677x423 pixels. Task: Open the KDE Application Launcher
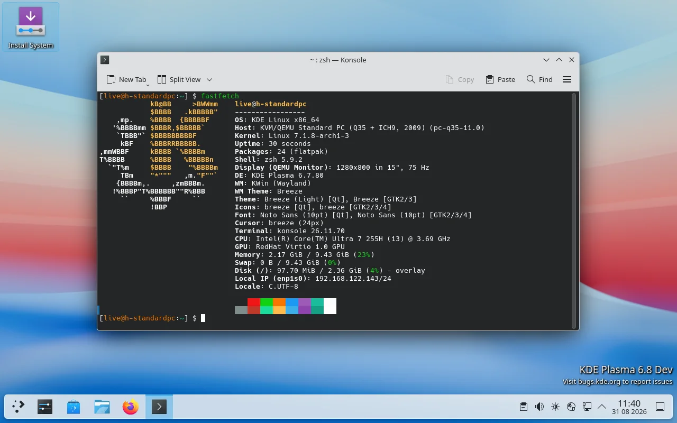(19, 407)
